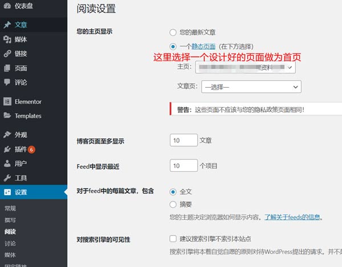
Task: Click the 警告 privacy policy notice text
Action: tap(241, 109)
